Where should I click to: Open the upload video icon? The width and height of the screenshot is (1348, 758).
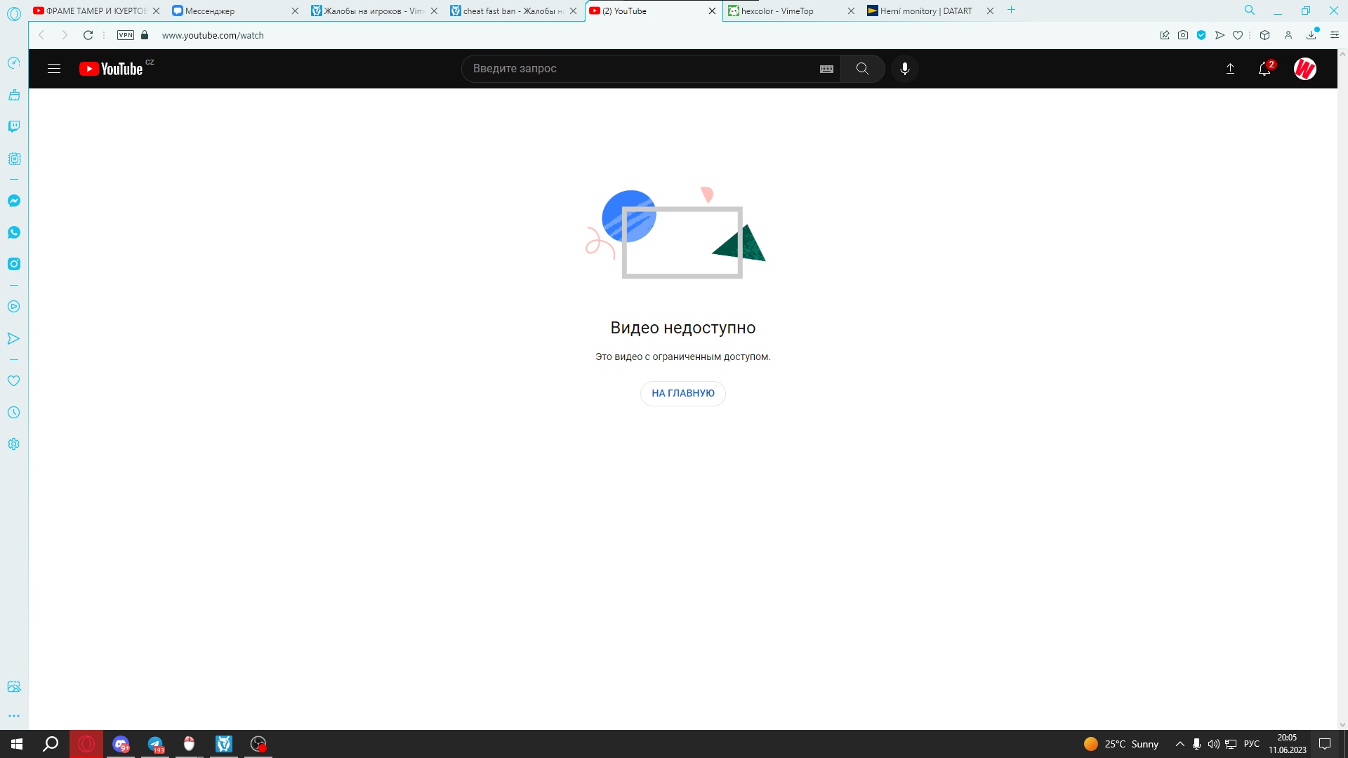(1230, 69)
